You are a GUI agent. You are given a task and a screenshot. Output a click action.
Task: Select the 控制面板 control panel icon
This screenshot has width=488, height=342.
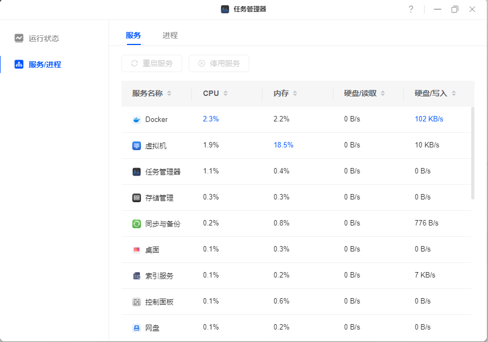pos(136,302)
